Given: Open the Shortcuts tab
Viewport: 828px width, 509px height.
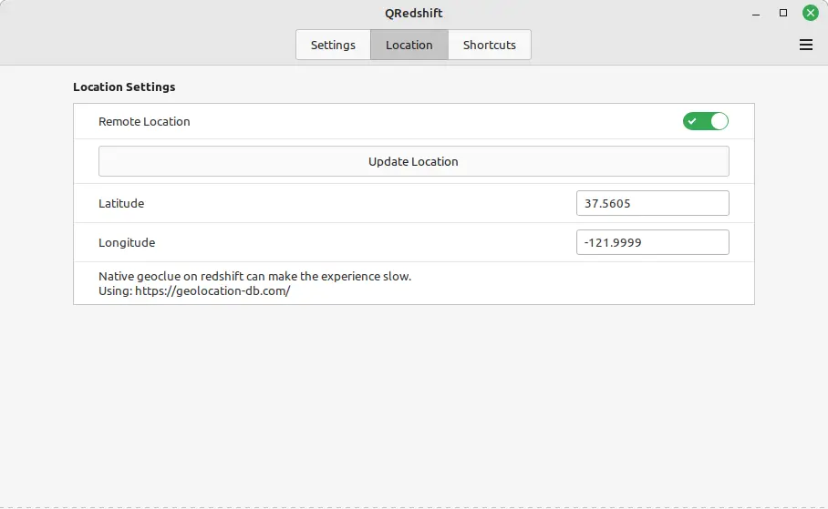Looking at the screenshot, I should 489,45.
